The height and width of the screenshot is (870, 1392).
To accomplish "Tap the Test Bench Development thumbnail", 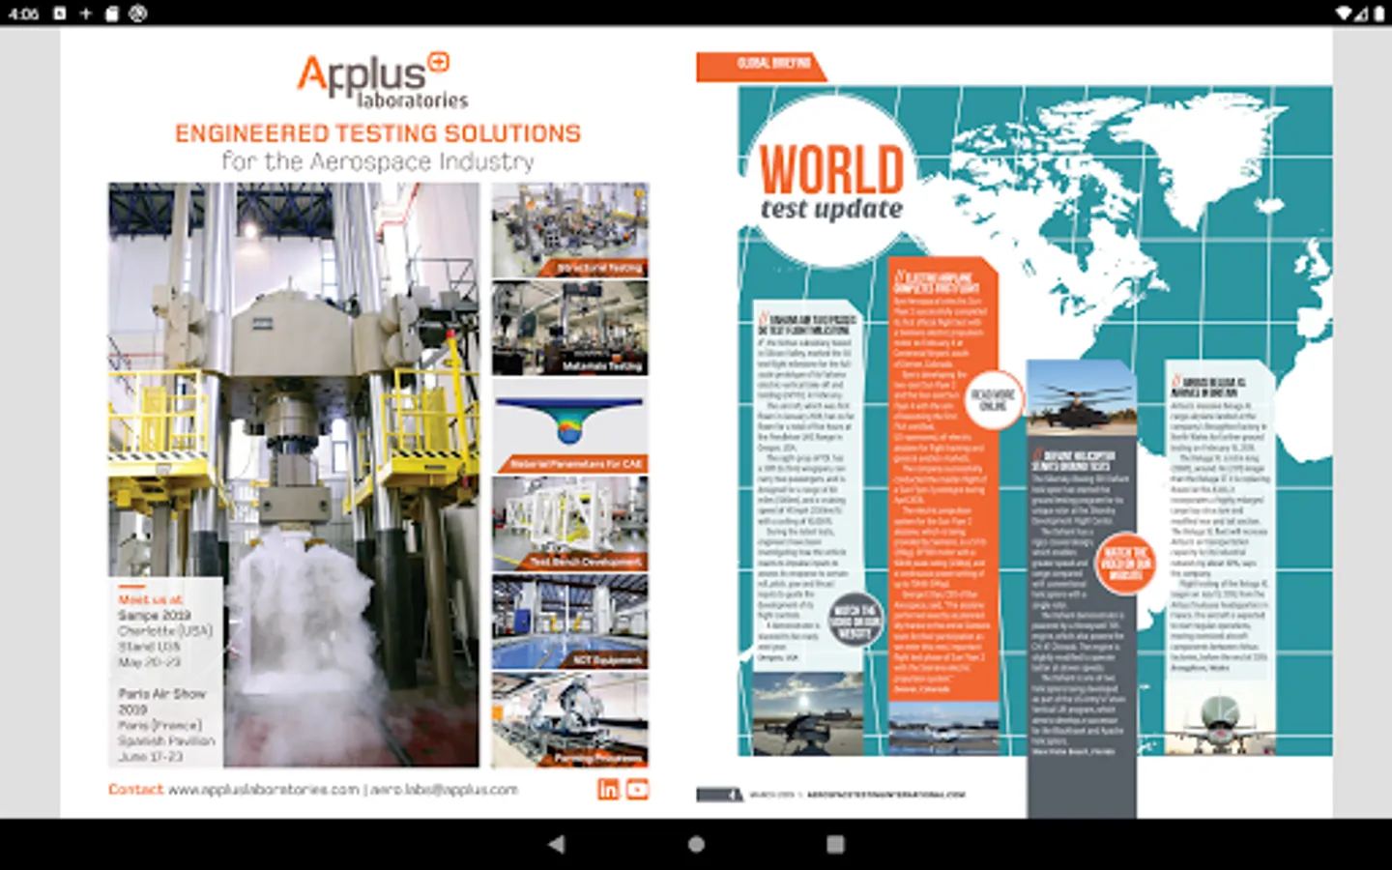I will pyautogui.click(x=569, y=525).
